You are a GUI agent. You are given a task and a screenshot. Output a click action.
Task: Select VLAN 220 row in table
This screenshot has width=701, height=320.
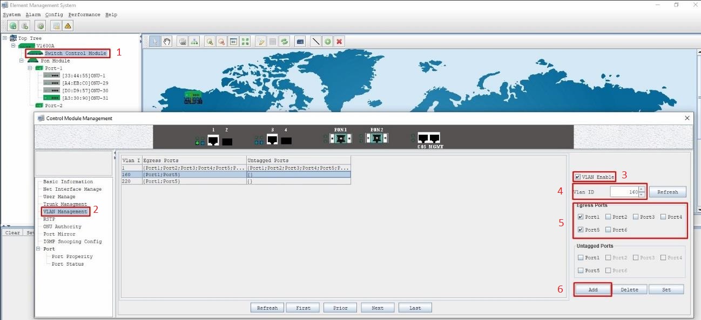click(x=162, y=181)
